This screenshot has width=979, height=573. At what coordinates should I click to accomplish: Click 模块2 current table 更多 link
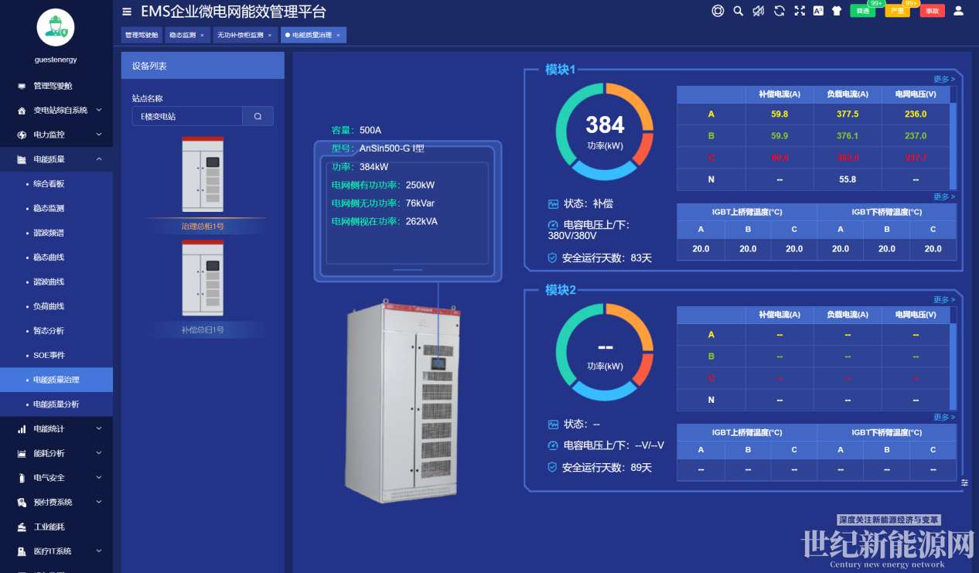pyautogui.click(x=944, y=299)
